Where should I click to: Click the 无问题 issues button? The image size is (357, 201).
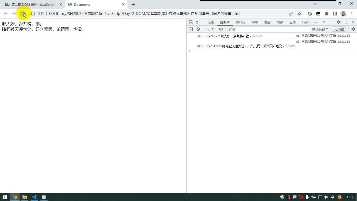pos(339,29)
